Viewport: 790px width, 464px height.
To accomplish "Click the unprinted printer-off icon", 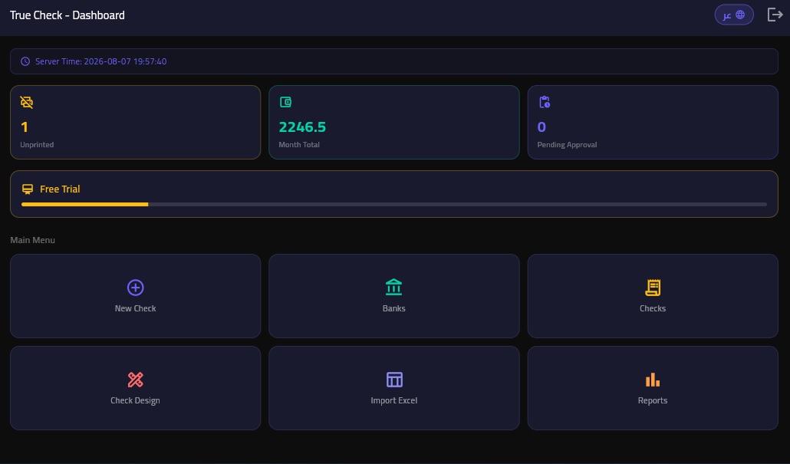I will (x=27, y=102).
